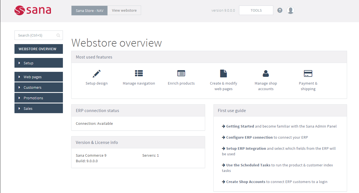Expand the Web pages sidebar section
This screenshot has height=193, width=359.
(39, 77)
